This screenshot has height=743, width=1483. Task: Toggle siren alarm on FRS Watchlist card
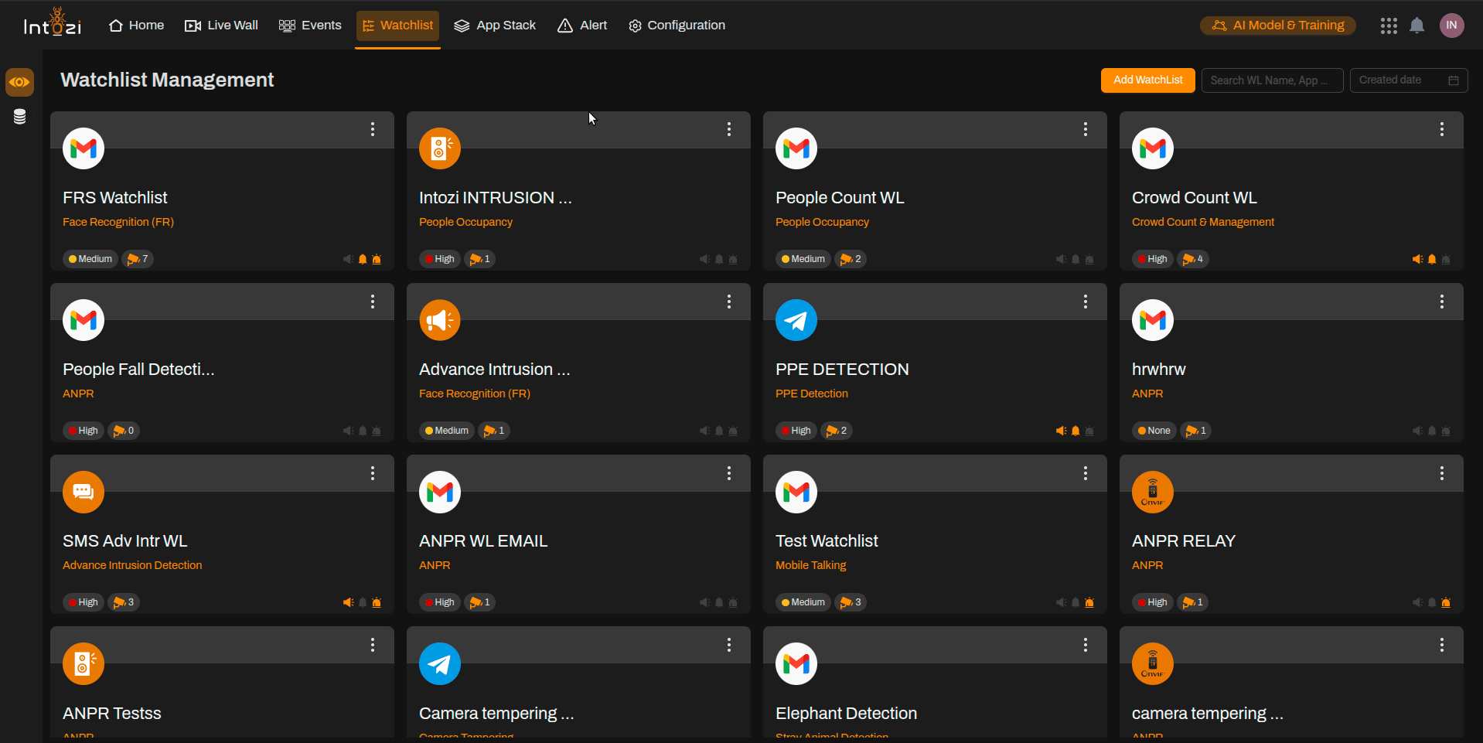coord(377,259)
